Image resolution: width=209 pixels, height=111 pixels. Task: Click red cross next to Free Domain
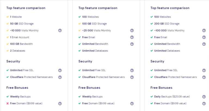coord(8,103)
